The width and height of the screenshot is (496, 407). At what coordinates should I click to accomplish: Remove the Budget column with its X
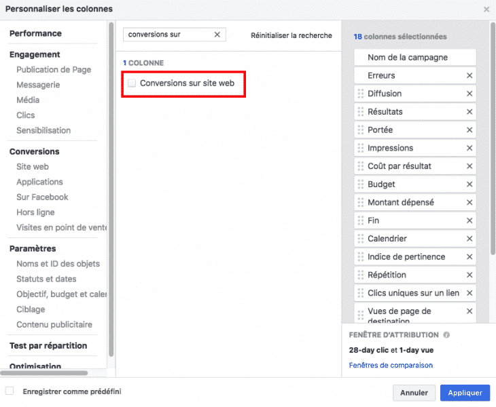[x=469, y=185]
